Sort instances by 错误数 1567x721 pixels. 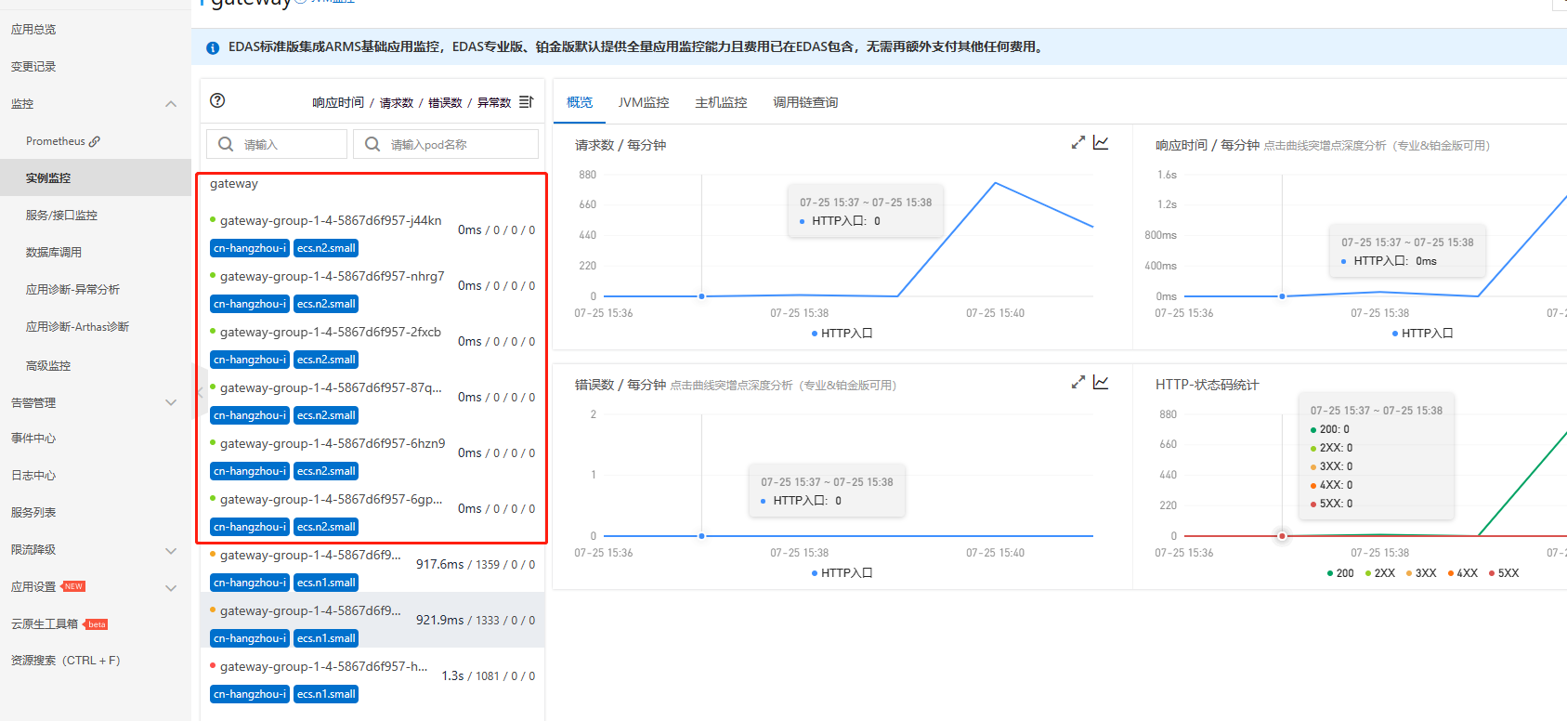(x=445, y=103)
